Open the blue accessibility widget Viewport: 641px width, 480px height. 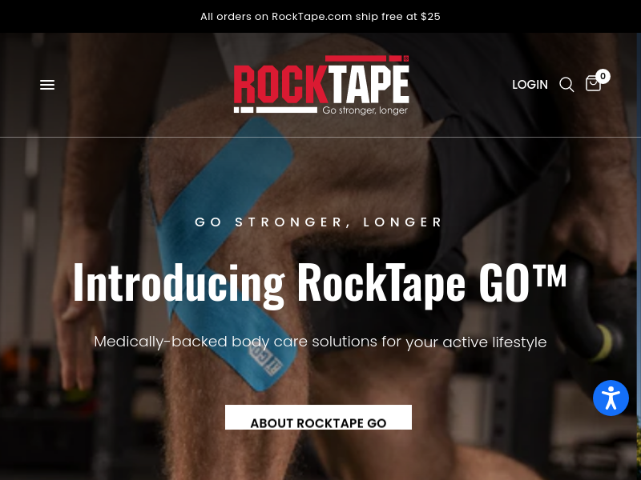(611, 398)
